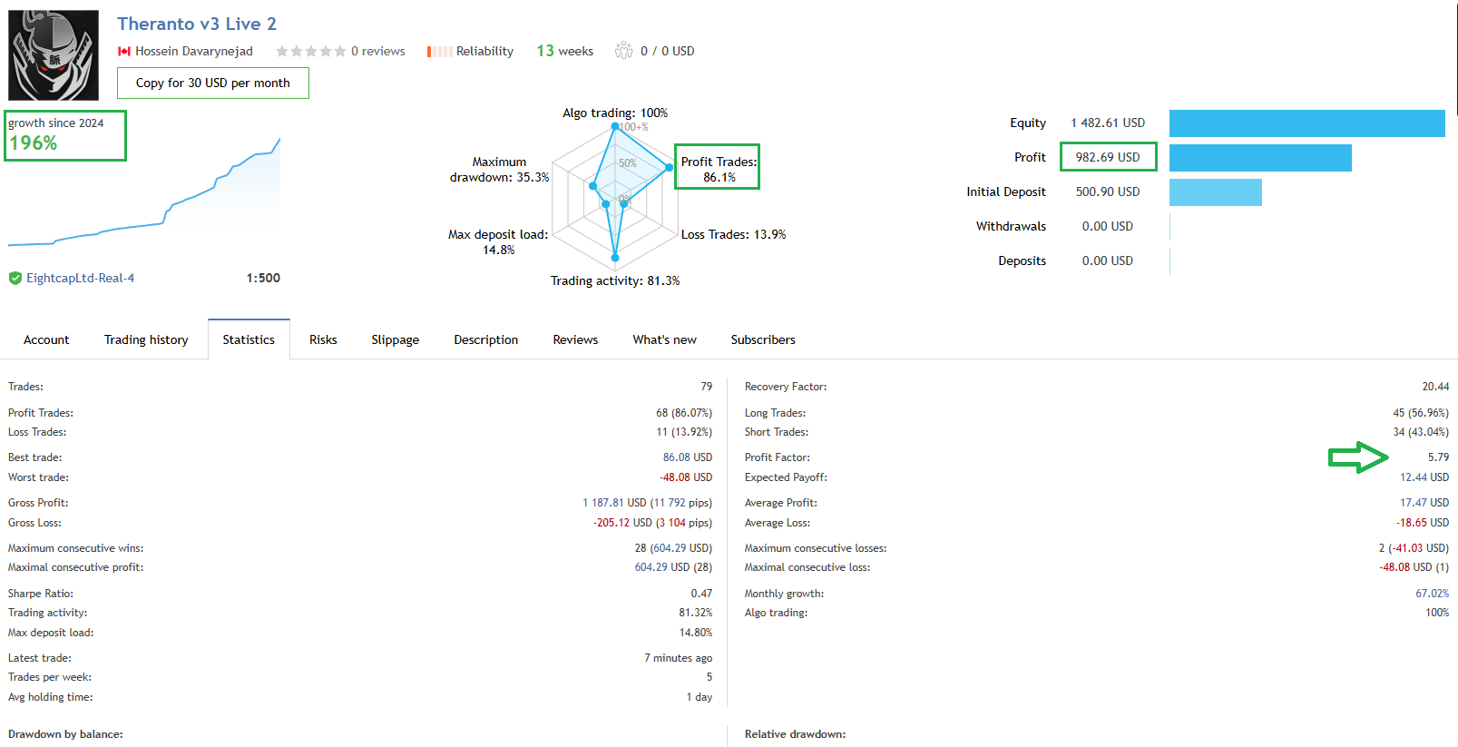Click the Canada flag icon
1458x747 pixels.
(124, 52)
